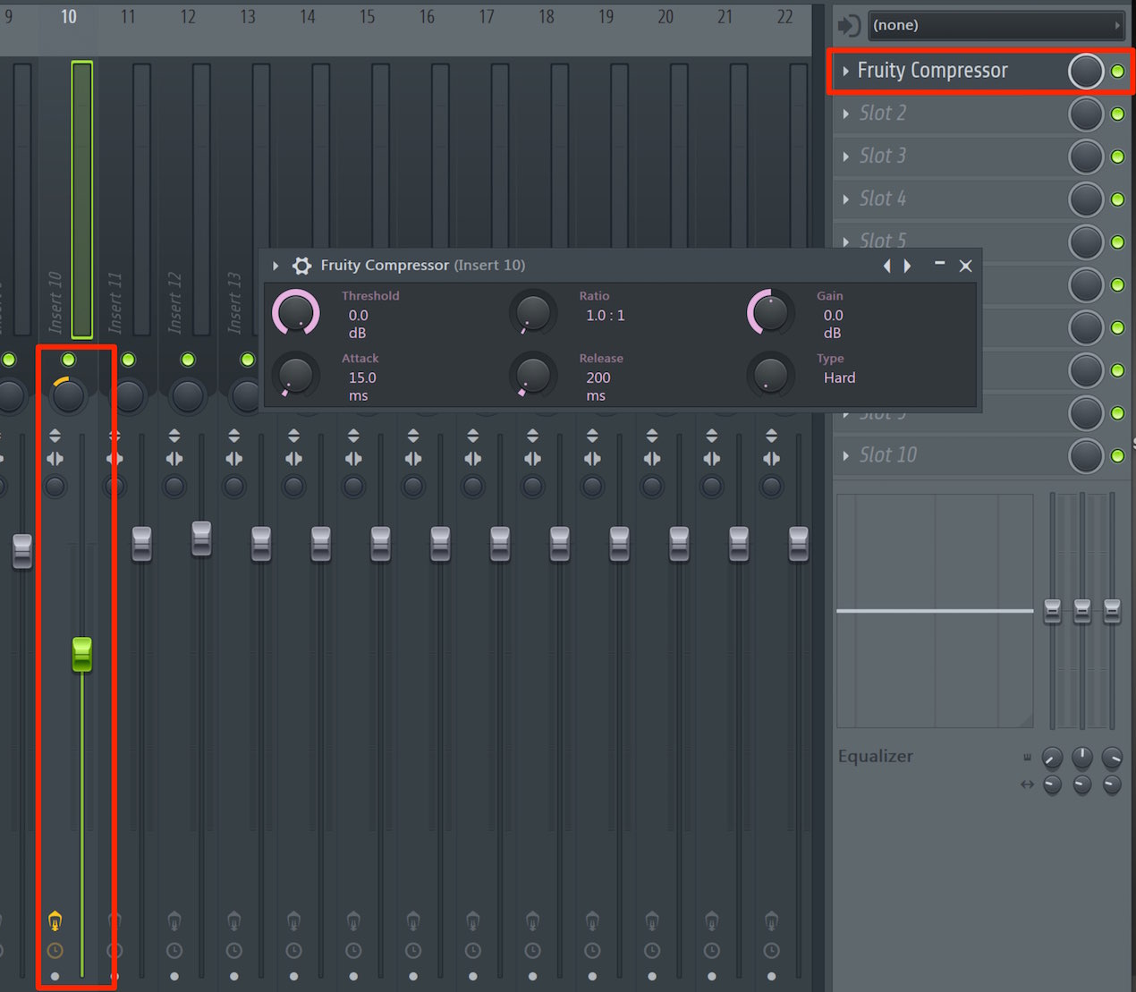Swap left/right channels on Insert 10
Viewport: 1136px width, 992px height.
(x=55, y=459)
